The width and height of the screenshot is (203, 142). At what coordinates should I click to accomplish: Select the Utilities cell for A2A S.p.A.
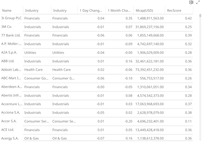(30, 52)
